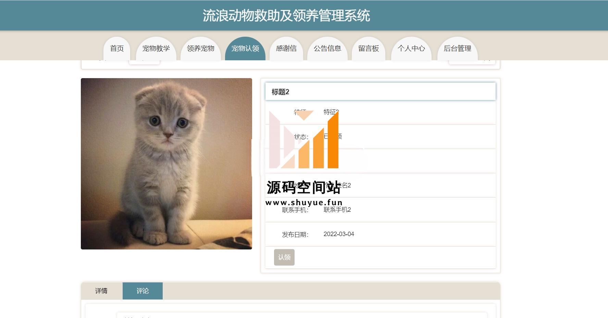
Task: Switch to the 评论 tab
Action: (x=142, y=291)
